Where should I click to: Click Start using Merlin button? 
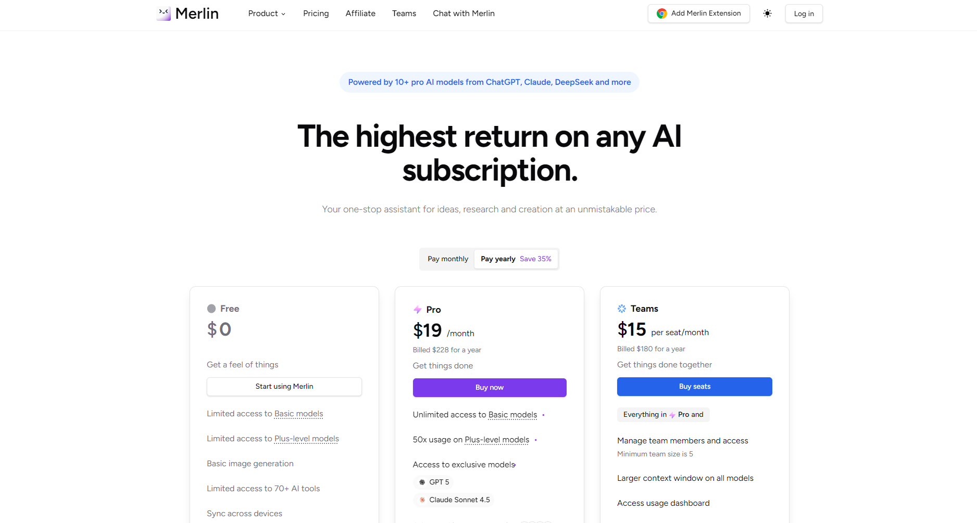click(x=284, y=387)
